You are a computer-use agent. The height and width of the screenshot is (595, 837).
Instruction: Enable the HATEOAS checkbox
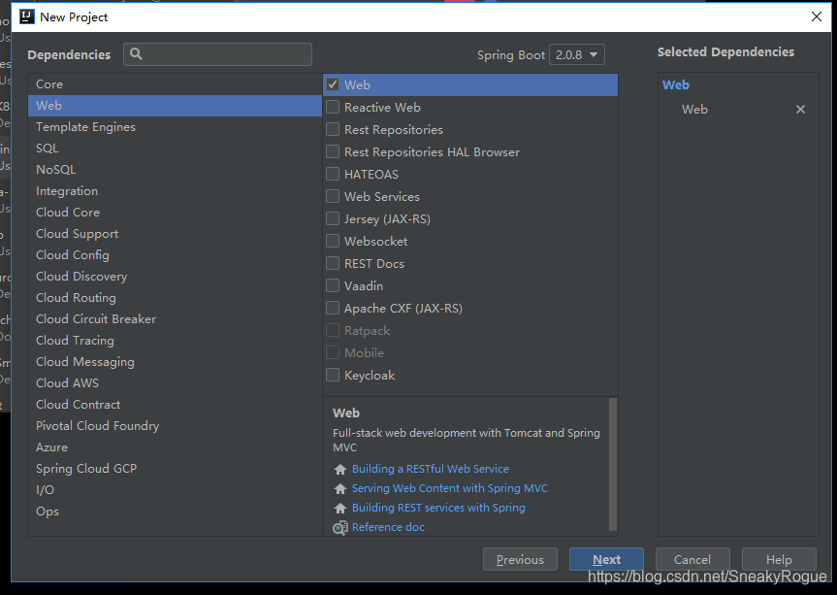333,174
